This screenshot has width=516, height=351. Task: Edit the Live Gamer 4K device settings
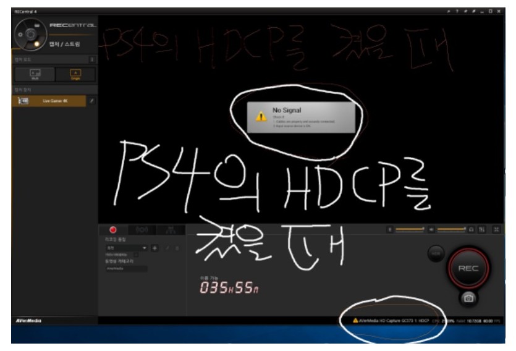(92, 101)
